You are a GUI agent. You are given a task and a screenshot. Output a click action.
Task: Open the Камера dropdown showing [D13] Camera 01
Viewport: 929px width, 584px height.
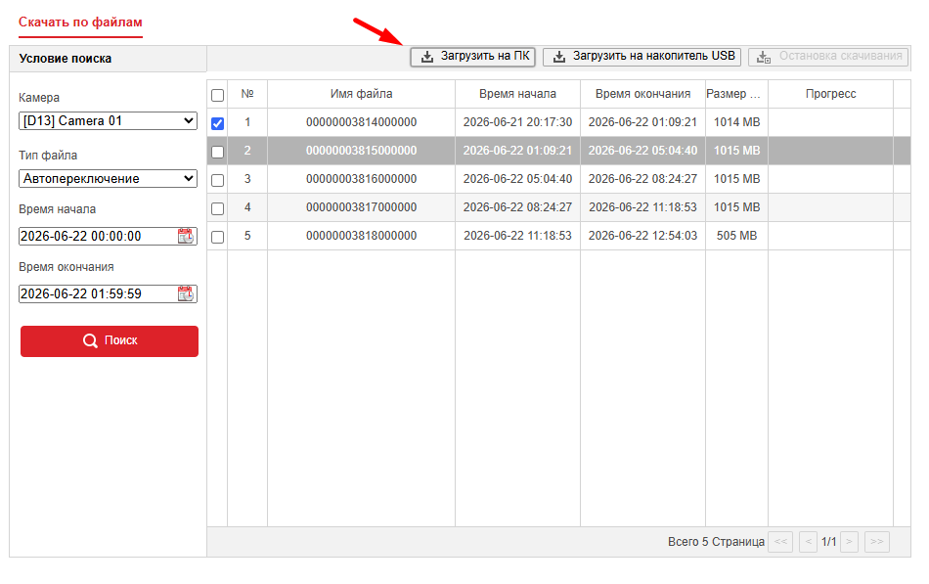108,121
